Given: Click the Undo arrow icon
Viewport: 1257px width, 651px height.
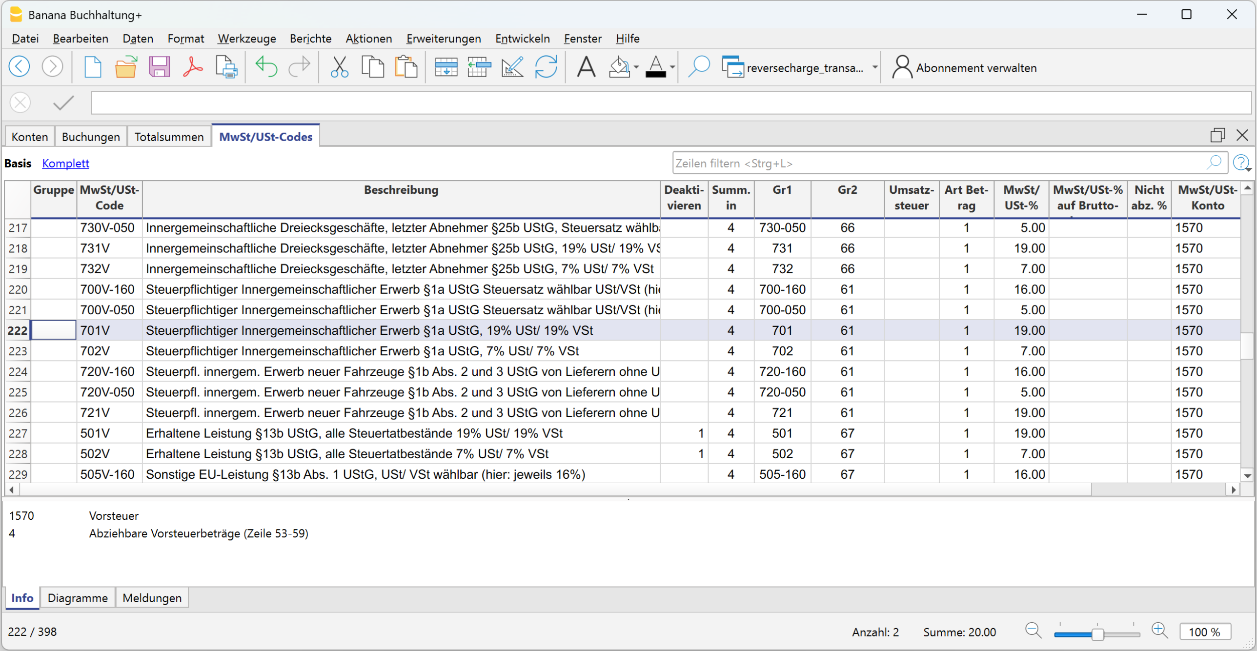Looking at the screenshot, I should 266,67.
